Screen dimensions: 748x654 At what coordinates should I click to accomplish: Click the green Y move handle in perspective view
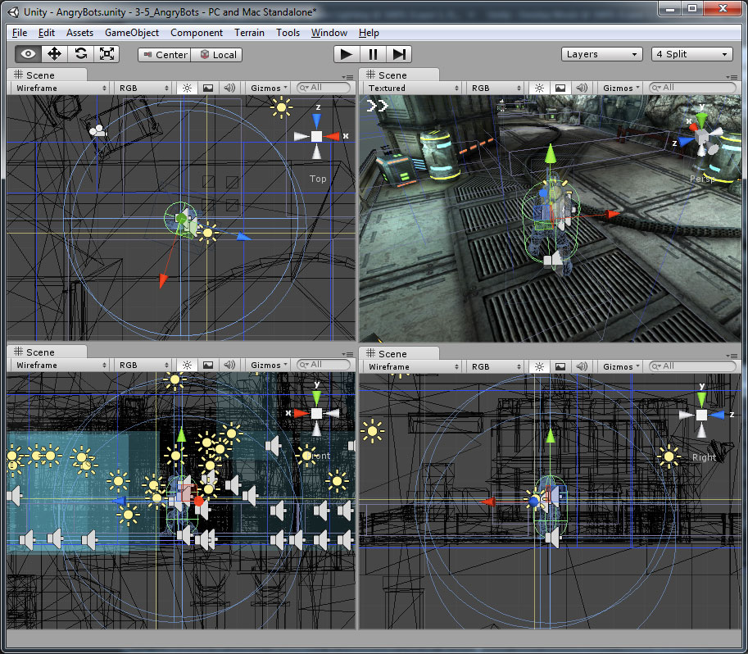(551, 153)
